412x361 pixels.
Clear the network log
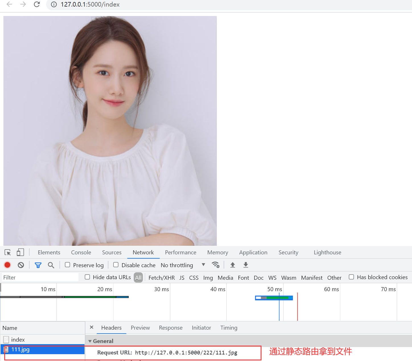point(21,265)
